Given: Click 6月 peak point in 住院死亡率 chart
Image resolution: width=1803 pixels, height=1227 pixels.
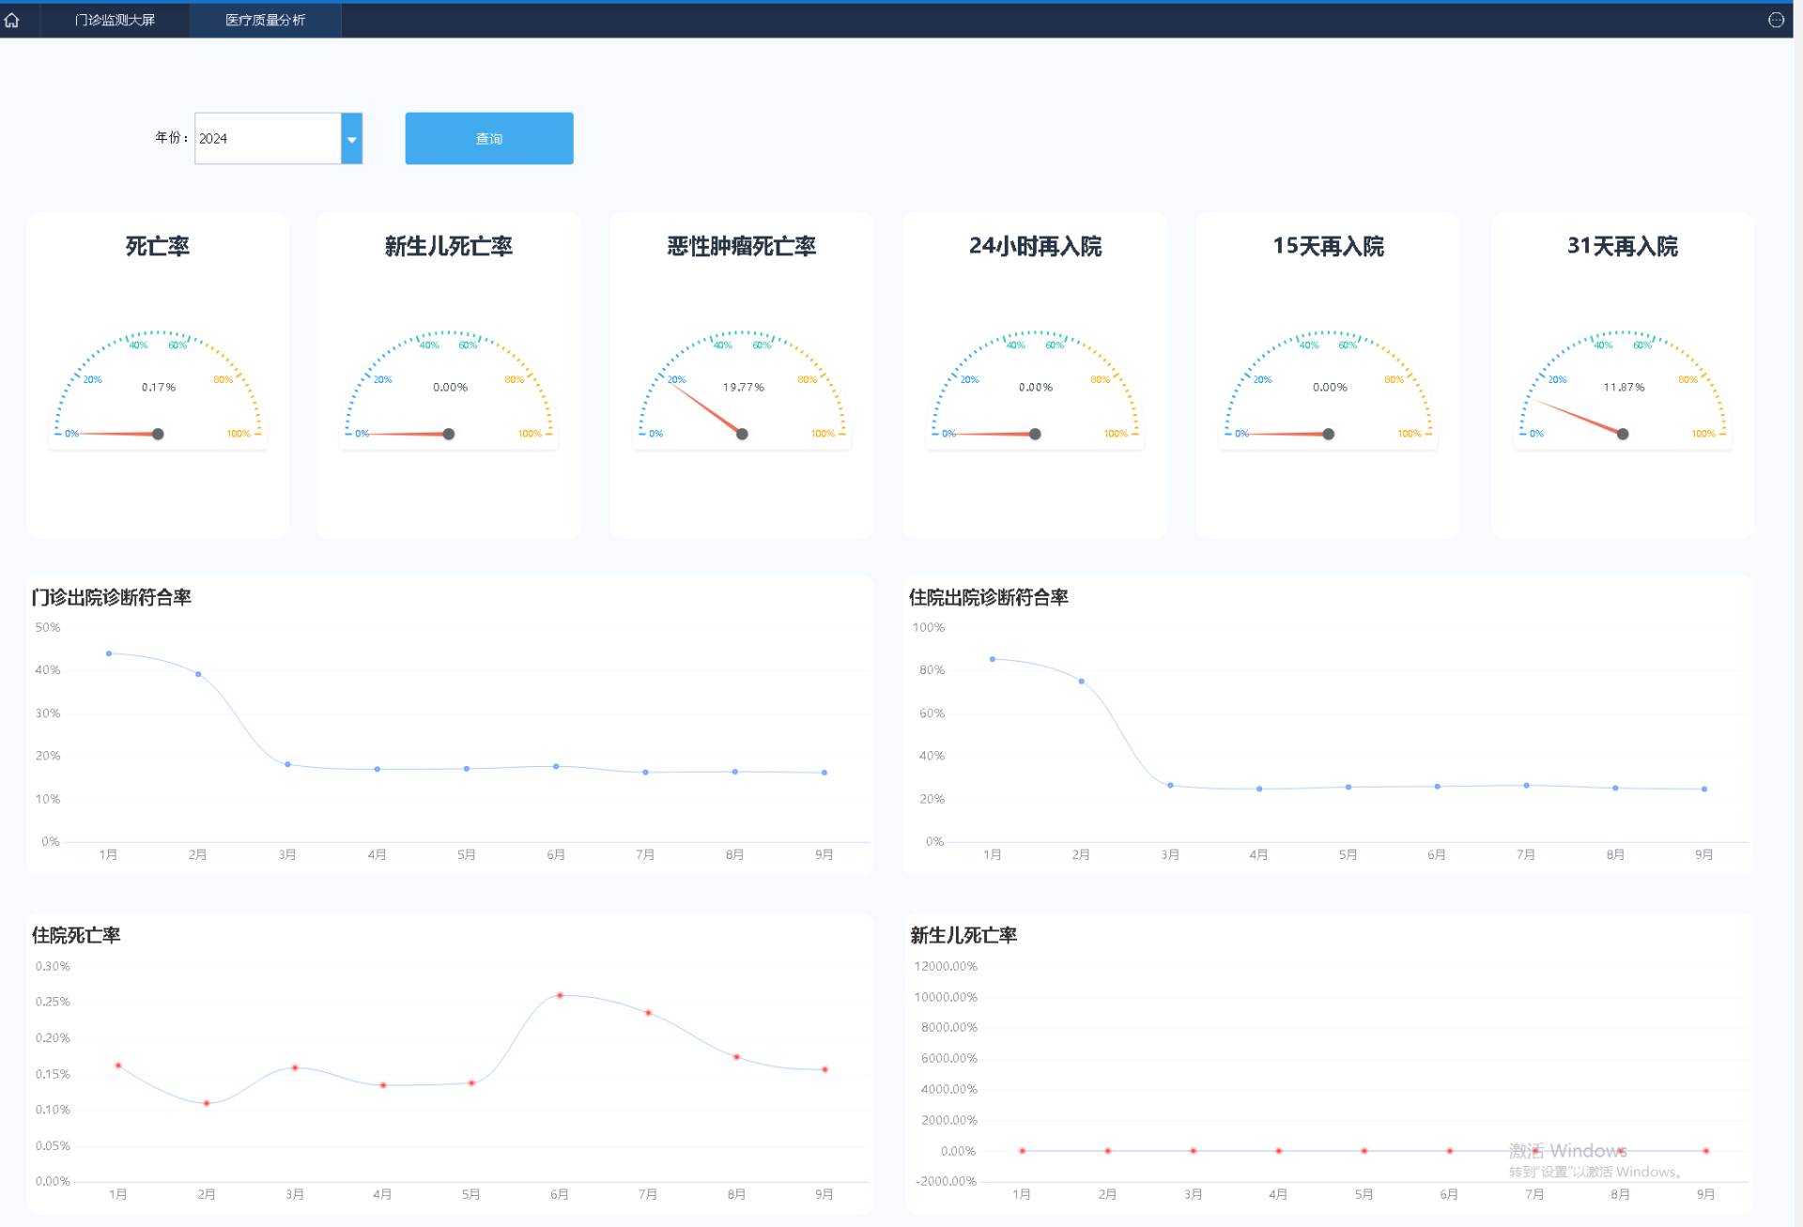Looking at the screenshot, I should coord(560,995).
